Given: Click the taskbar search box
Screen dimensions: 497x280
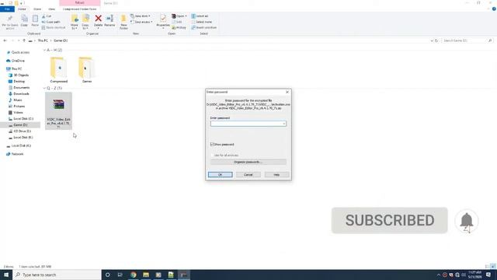Looking at the screenshot, I should coord(57,275).
